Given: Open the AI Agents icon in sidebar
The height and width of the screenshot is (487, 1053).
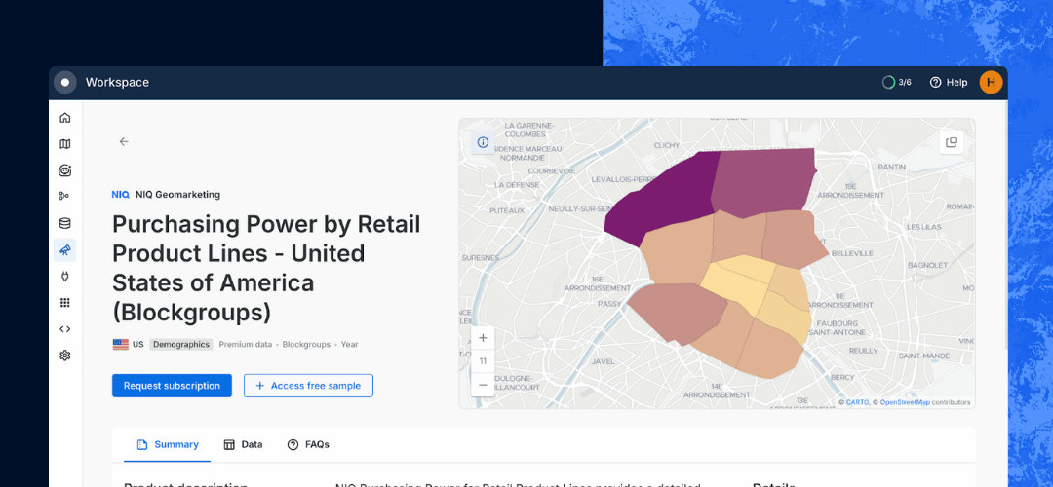Looking at the screenshot, I should coord(65,170).
